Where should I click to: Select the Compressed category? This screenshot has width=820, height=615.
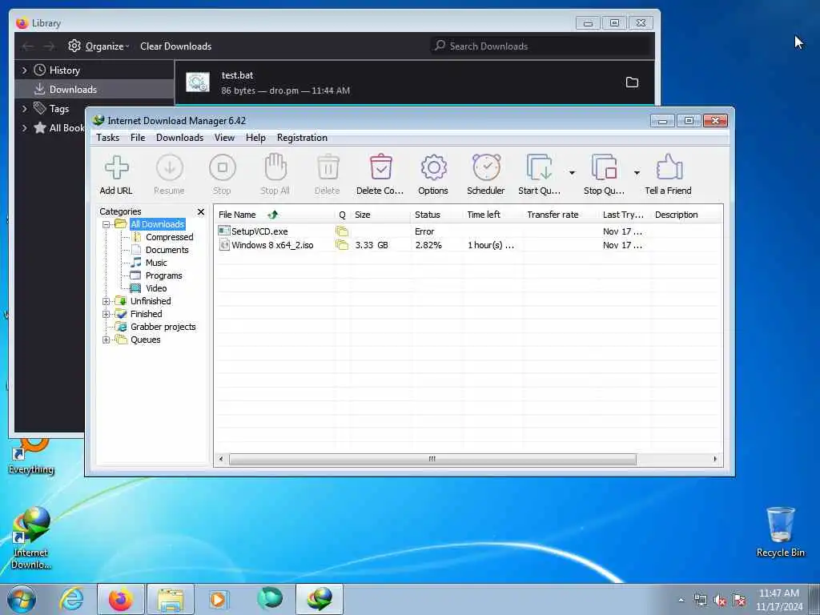coord(170,237)
